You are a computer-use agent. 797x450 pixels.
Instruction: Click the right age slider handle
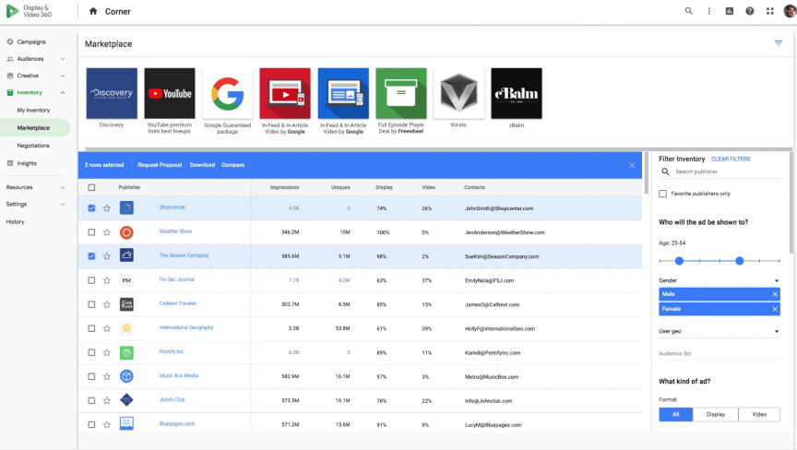coord(740,261)
